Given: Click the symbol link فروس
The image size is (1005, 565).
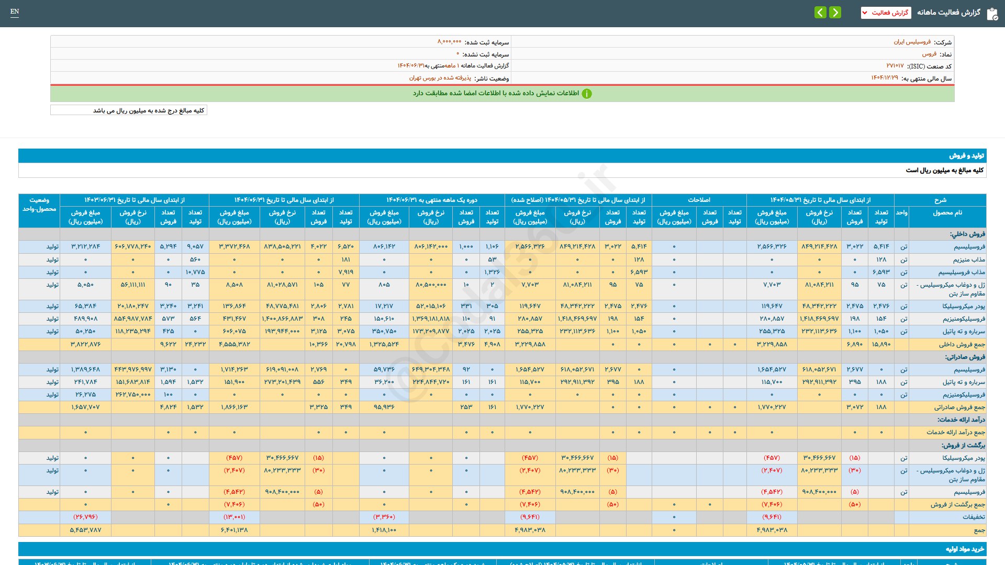Looking at the screenshot, I should click(x=929, y=54).
